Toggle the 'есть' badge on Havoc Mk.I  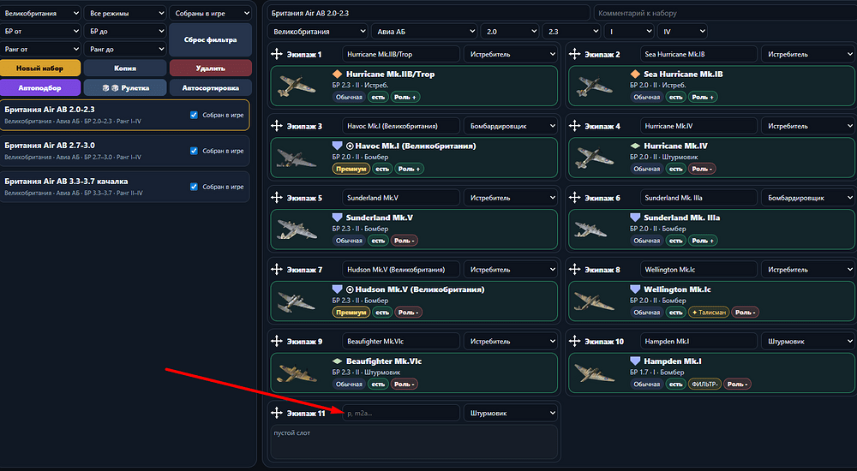[x=382, y=169]
